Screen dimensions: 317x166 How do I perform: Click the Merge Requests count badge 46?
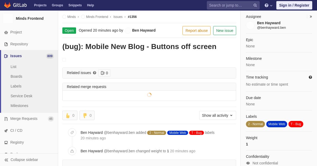pos(51,119)
